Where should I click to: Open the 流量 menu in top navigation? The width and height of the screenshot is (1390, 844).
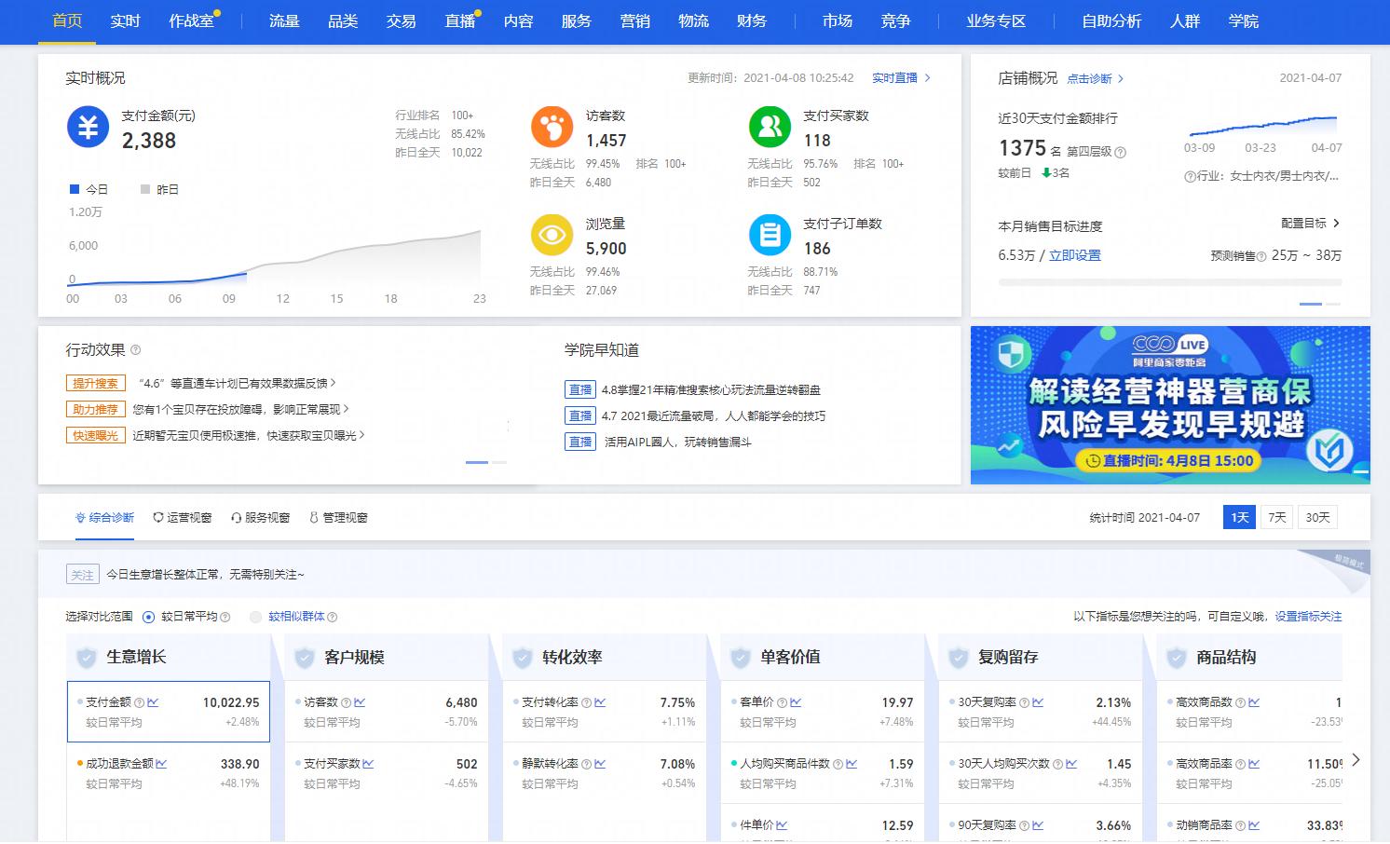(283, 20)
